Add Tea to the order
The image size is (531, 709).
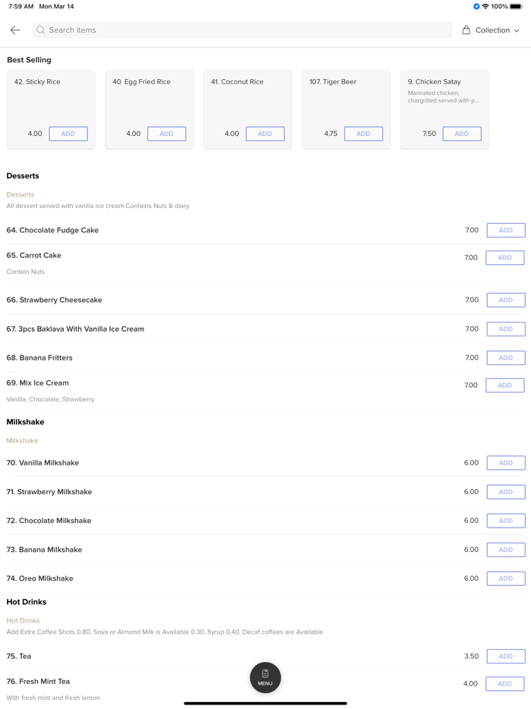[505, 656]
